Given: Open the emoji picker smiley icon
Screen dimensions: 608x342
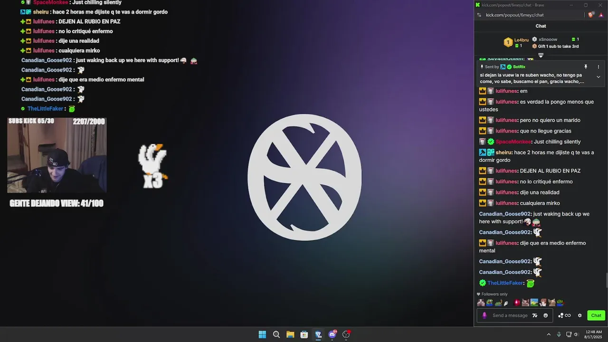Looking at the screenshot, I should click(545, 315).
